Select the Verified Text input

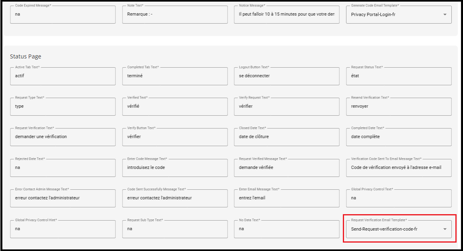[x=175, y=106]
